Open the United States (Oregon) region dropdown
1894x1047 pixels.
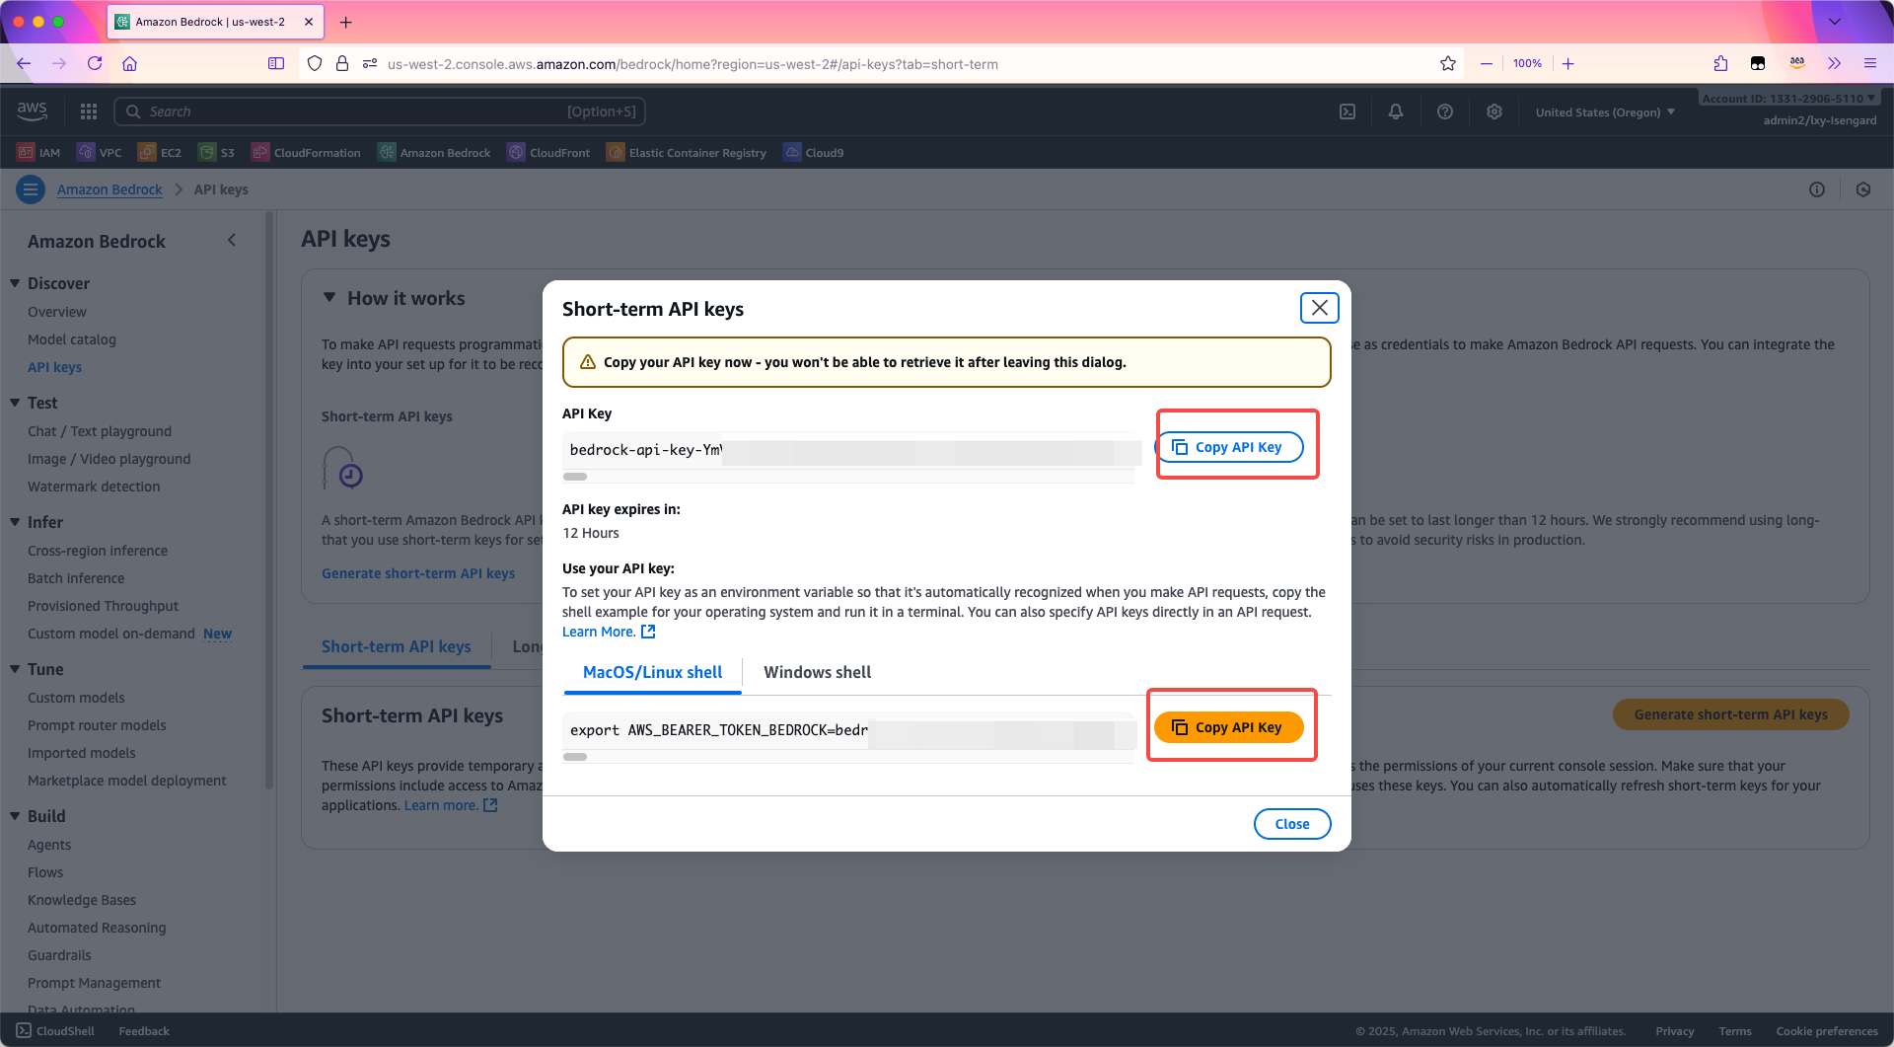point(1605,112)
